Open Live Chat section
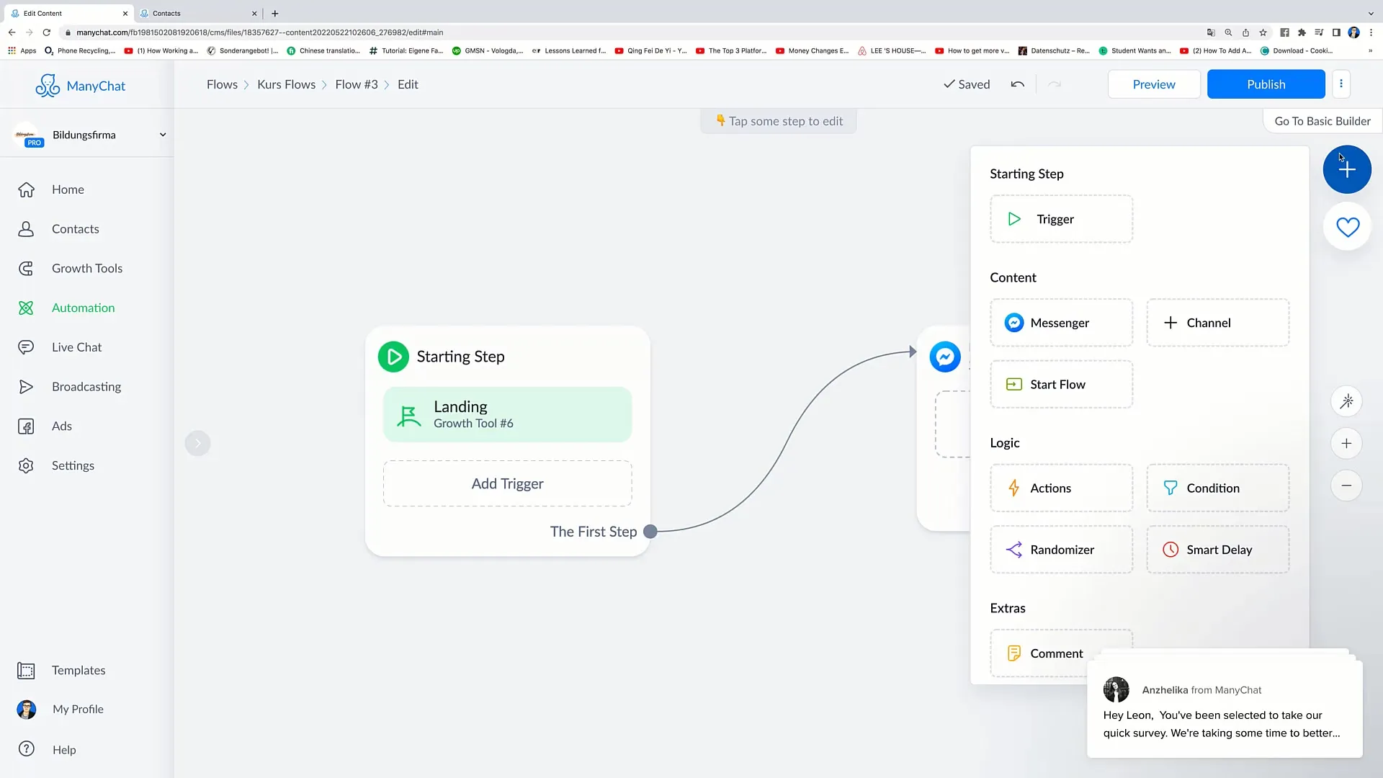This screenshot has width=1383, height=778. click(76, 347)
